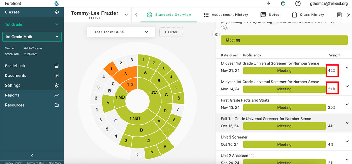Open the Class History tab
Image resolution: width=352 pixels, height=164 pixels.
pos(308,15)
